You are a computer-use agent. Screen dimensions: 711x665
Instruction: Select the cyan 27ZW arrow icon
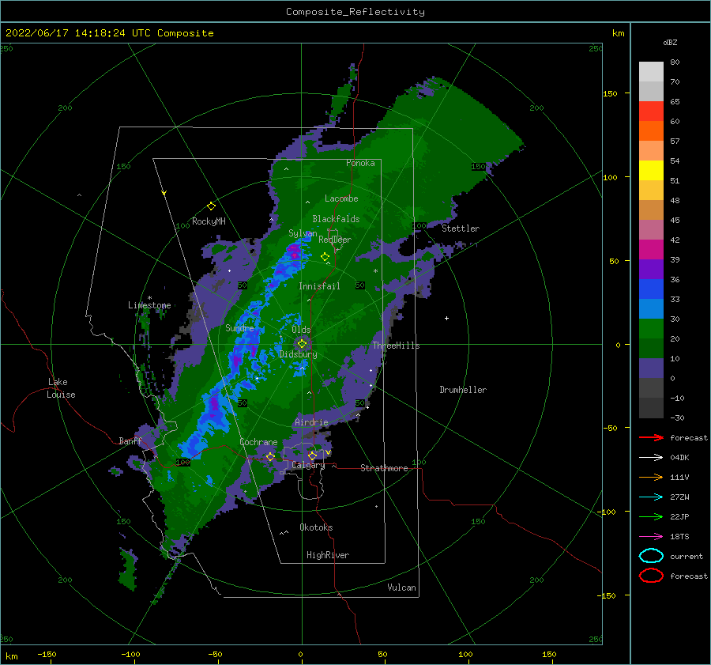coord(651,497)
